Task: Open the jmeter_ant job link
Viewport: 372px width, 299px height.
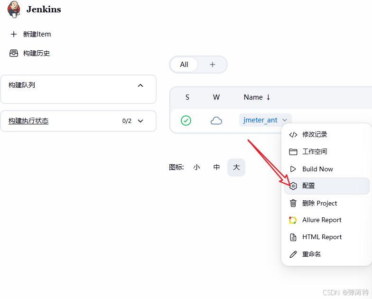Action: (x=260, y=120)
